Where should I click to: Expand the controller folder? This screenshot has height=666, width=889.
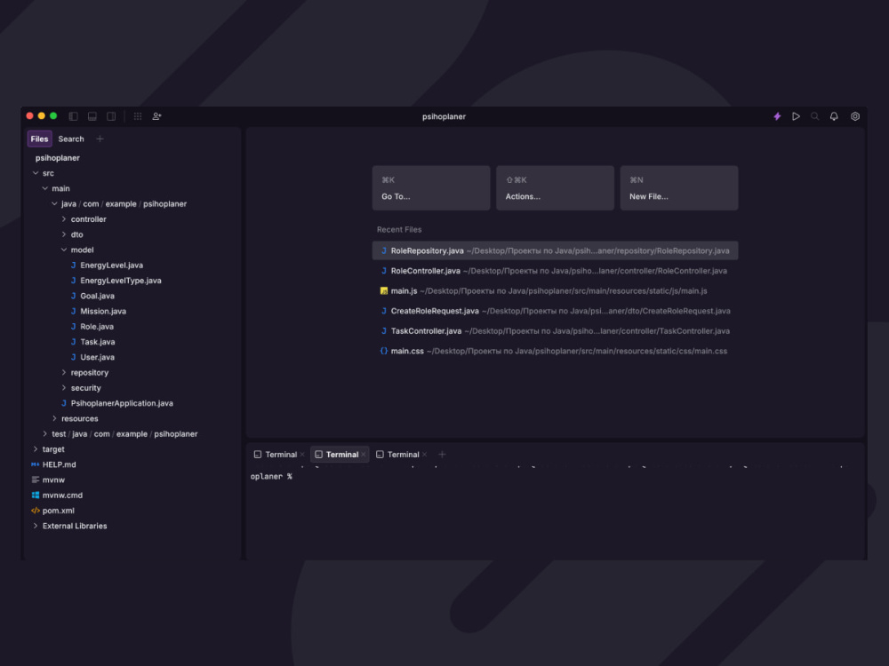[64, 218]
